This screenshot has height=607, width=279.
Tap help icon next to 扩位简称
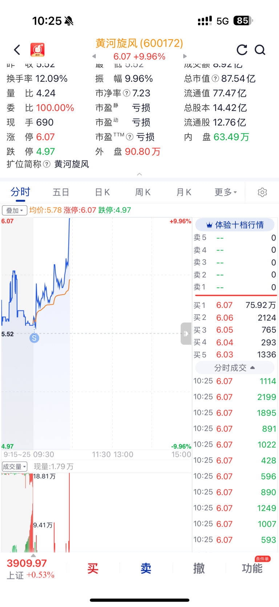click(46, 164)
